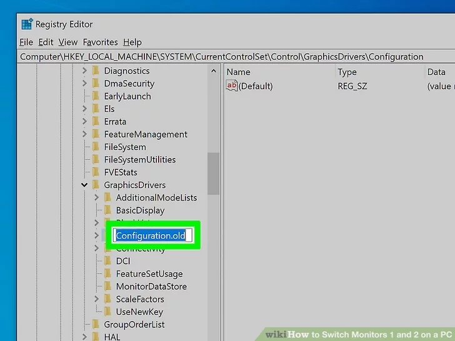Click the Name column header
This screenshot has width=455, height=341.
[x=239, y=72]
